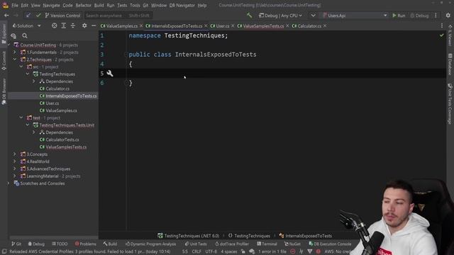Click the CRLF line separator indicator
This screenshot has height=255, width=454.
pos(196,251)
